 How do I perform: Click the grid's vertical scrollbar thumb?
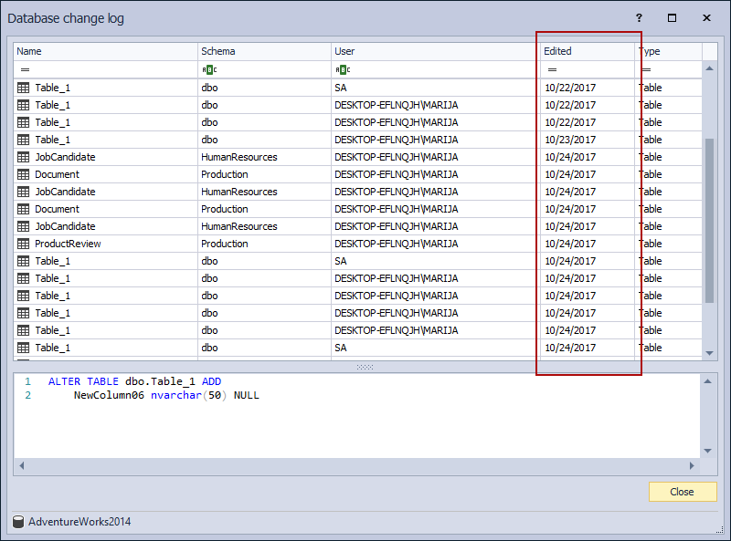(x=710, y=220)
